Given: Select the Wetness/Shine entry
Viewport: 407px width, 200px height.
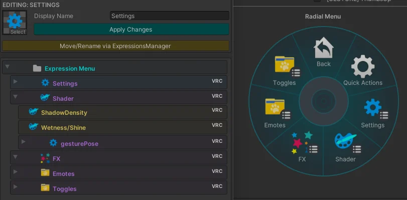Looking at the screenshot, I should (63, 128).
